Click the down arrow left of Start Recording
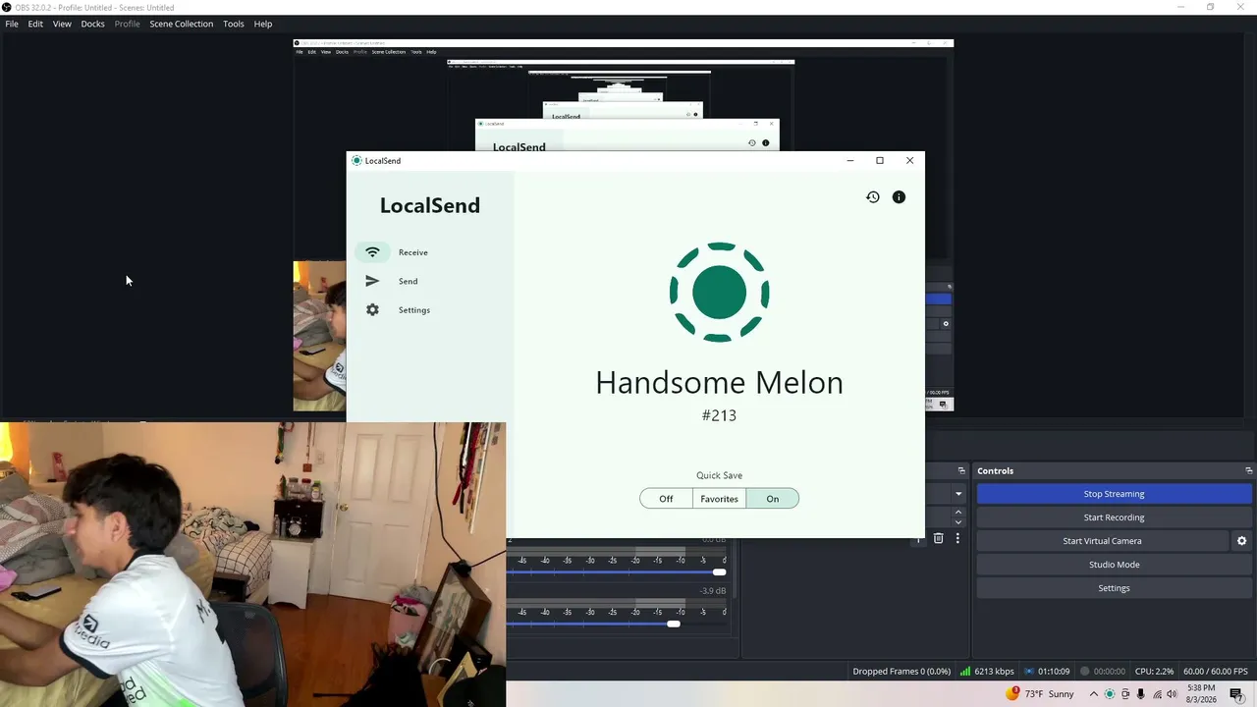1257x707 pixels. tap(958, 522)
